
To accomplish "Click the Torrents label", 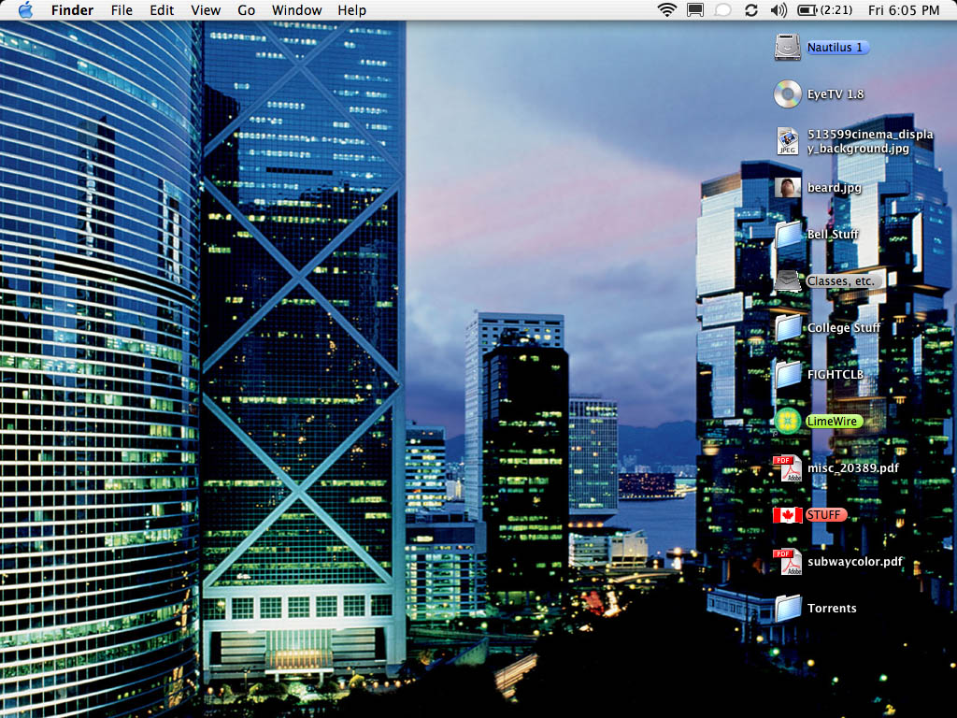I will click(x=832, y=608).
